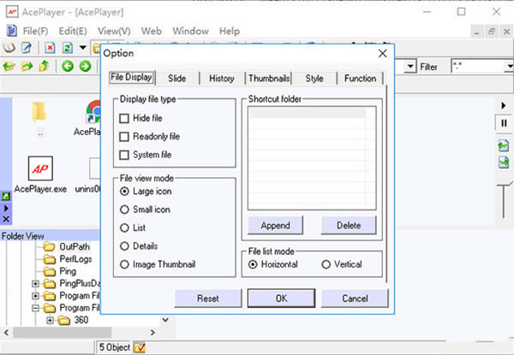The width and height of the screenshot is (514, 355).
Task: Open the File(F) menu
Action: point(35,31)
